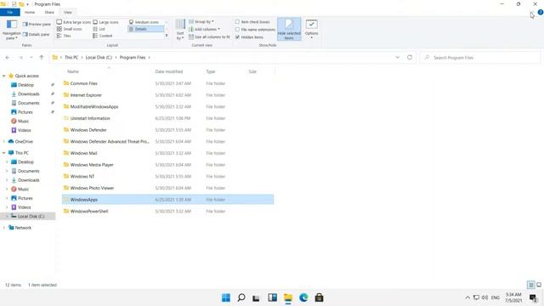This screenshot has width=544, height=306.
Task: Click This PC in address bar
Action: click(71, 58)
